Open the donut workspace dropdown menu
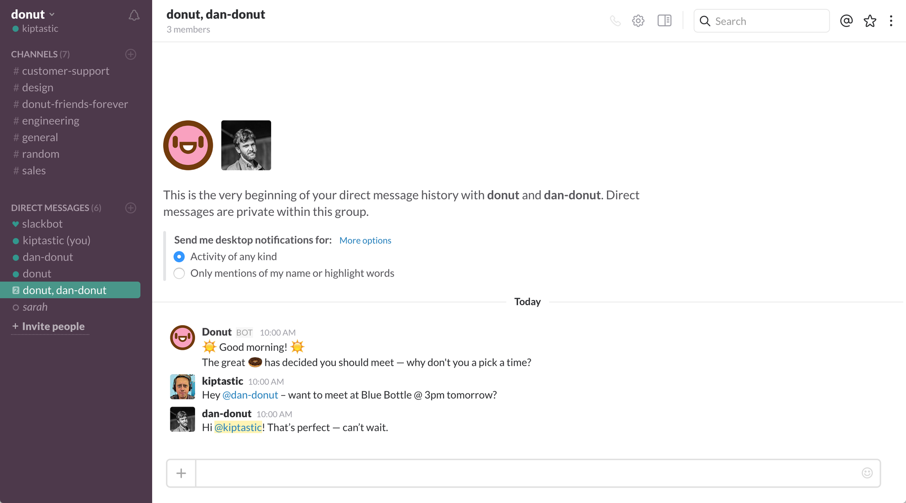Image resolution: width=906 pixels, height=503 pixels. [x=33, y=14]
